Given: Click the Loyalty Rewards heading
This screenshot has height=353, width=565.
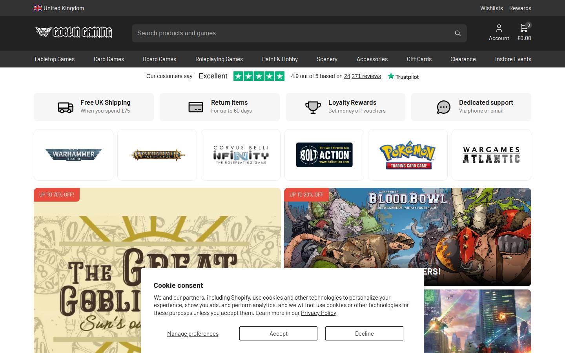Looking at the screenshot, I should point(352,102).
